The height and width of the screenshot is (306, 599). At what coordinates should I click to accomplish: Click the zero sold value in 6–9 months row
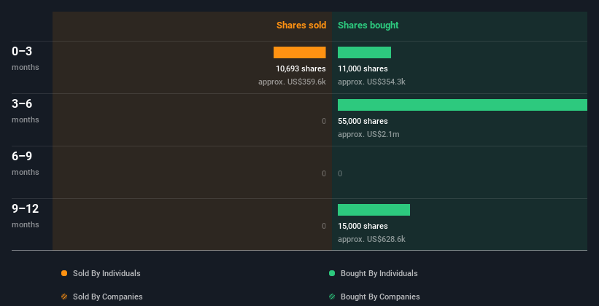point(323,173)
